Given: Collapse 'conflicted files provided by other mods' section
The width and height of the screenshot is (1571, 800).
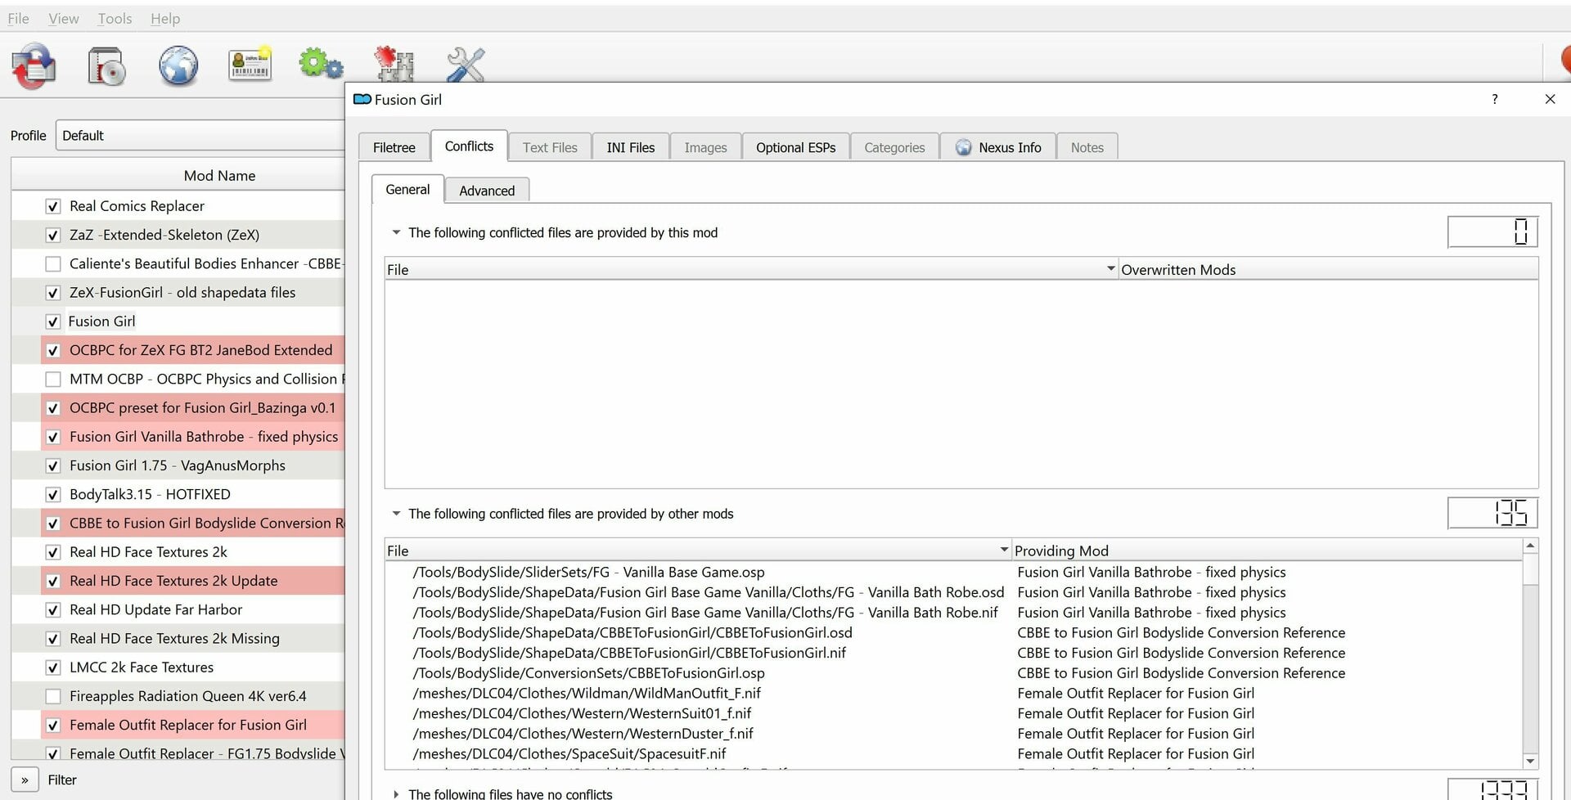Looking at the screenshot, I should pyautogui.click(x=396, y=514).
